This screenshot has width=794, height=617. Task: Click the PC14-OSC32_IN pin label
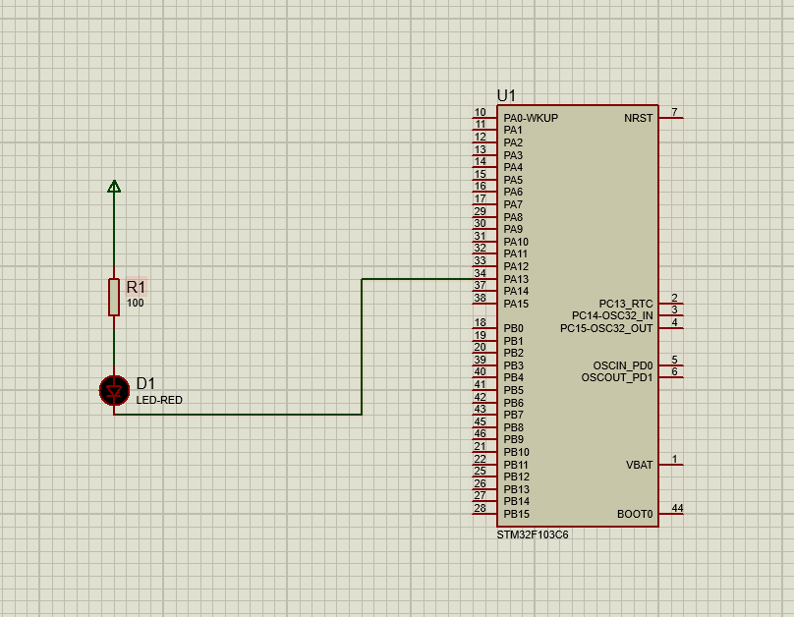pyautogui.click(x=612, y=315)
